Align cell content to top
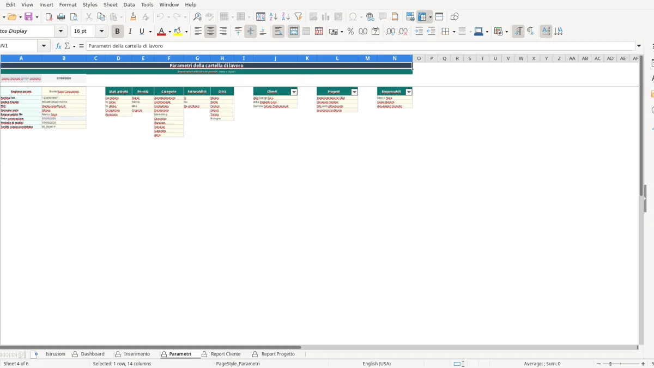 coord(238,32)
